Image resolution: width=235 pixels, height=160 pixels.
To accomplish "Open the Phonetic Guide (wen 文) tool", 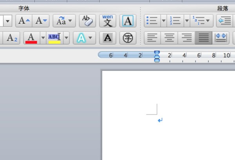I will (x=108, y=21).
